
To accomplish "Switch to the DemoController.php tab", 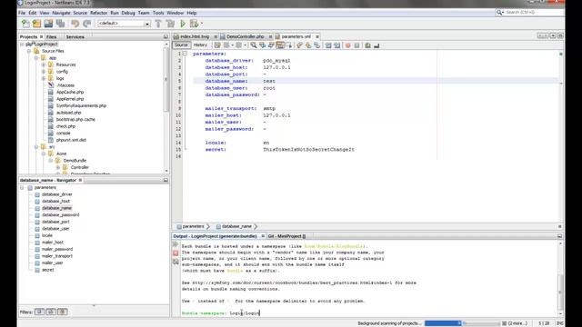I will coord(245,36).
